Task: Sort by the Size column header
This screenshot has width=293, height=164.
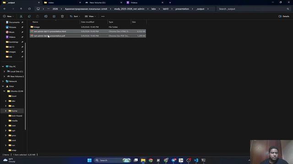Action: coord(138,22)
